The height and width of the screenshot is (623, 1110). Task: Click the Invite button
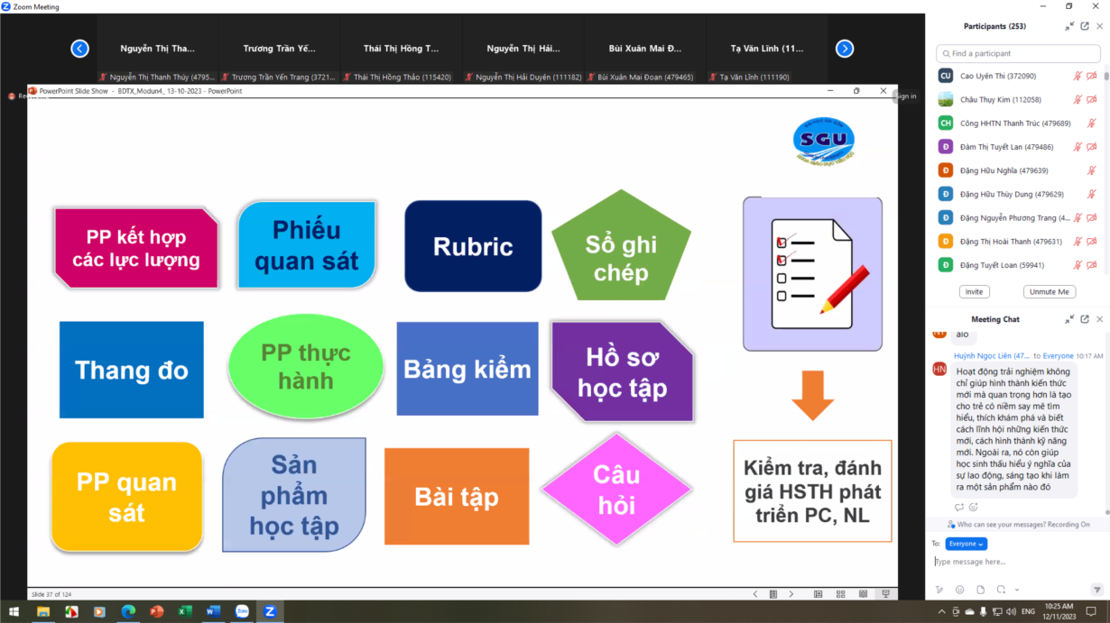click(974, 292)
